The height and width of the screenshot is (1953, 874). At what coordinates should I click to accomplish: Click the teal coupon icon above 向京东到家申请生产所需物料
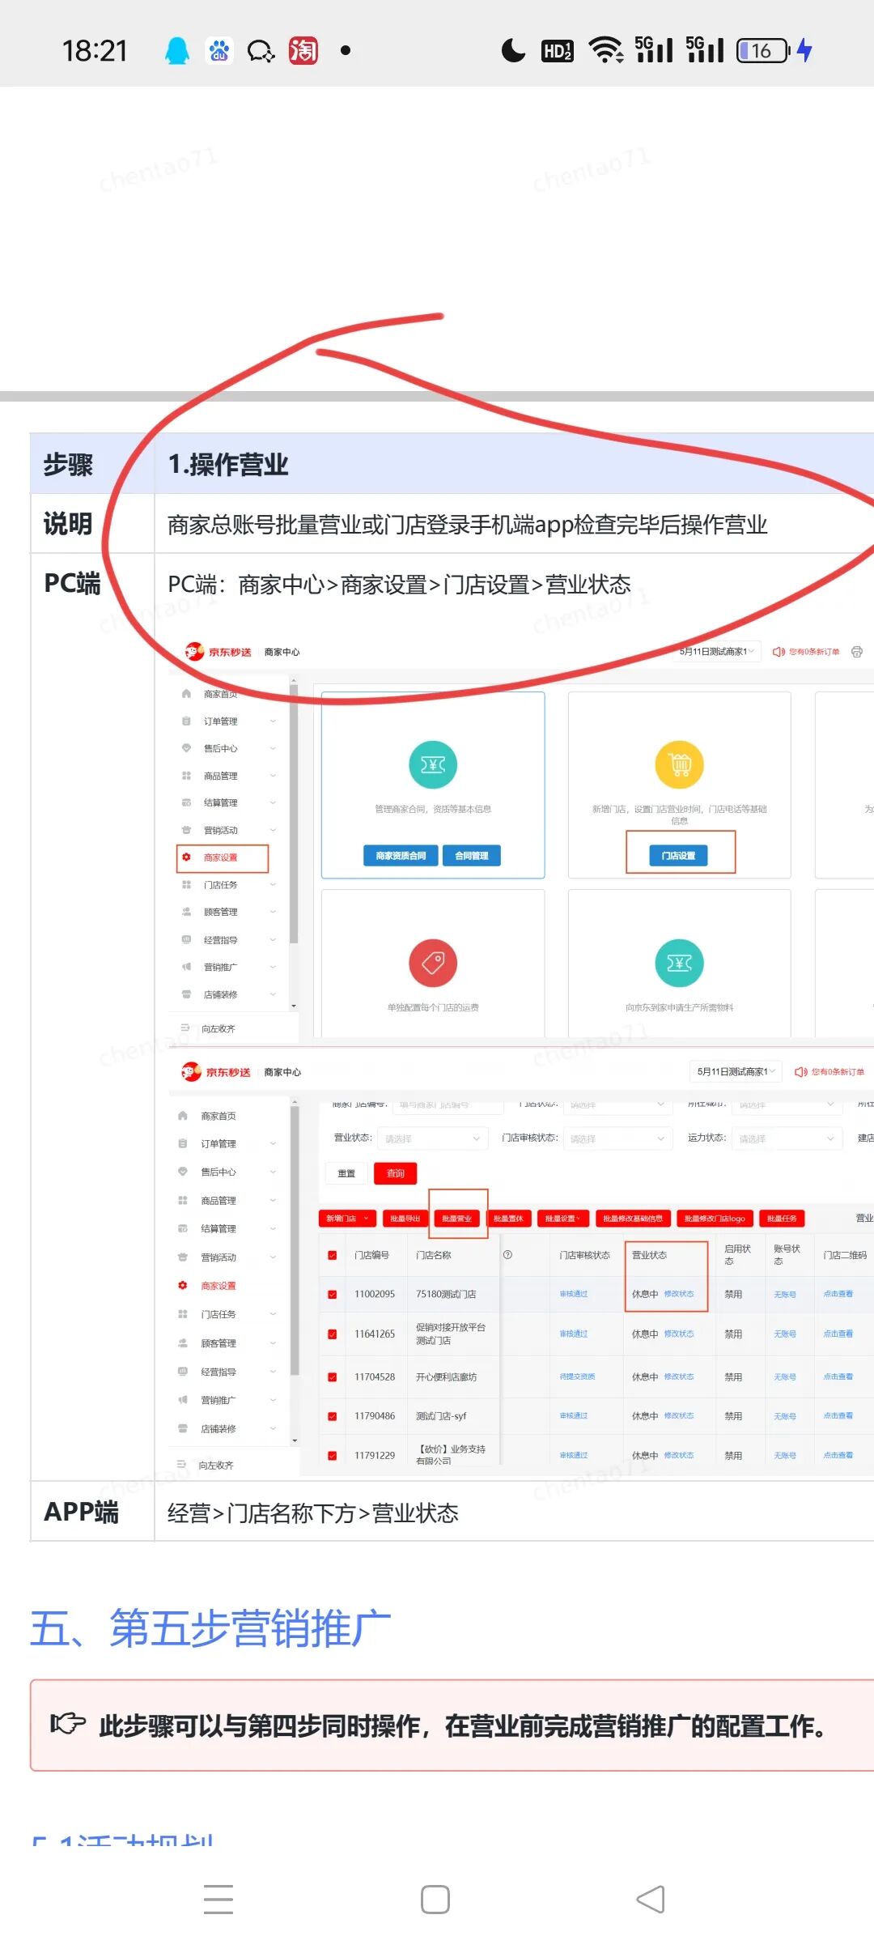tap(679, 963)
